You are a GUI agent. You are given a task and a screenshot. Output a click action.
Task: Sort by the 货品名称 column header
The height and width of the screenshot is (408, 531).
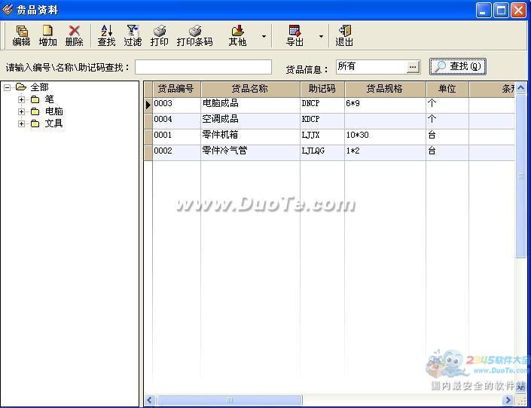pos(250,89)
